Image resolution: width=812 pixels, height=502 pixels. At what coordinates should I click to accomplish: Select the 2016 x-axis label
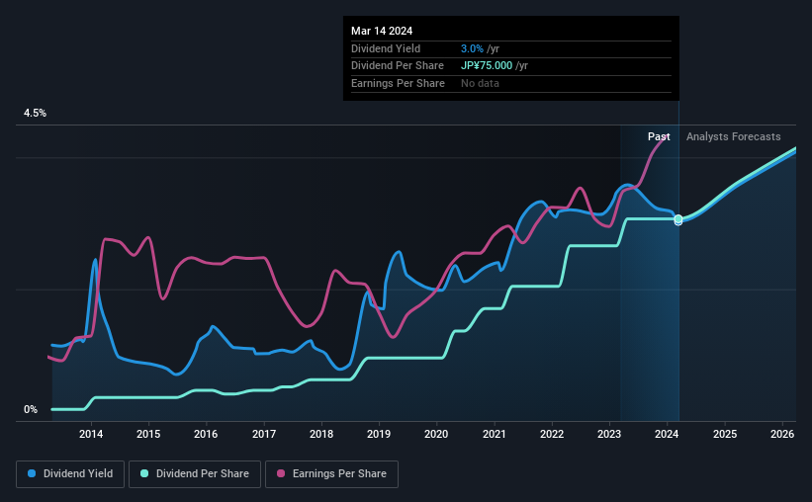tap(206, 434)
